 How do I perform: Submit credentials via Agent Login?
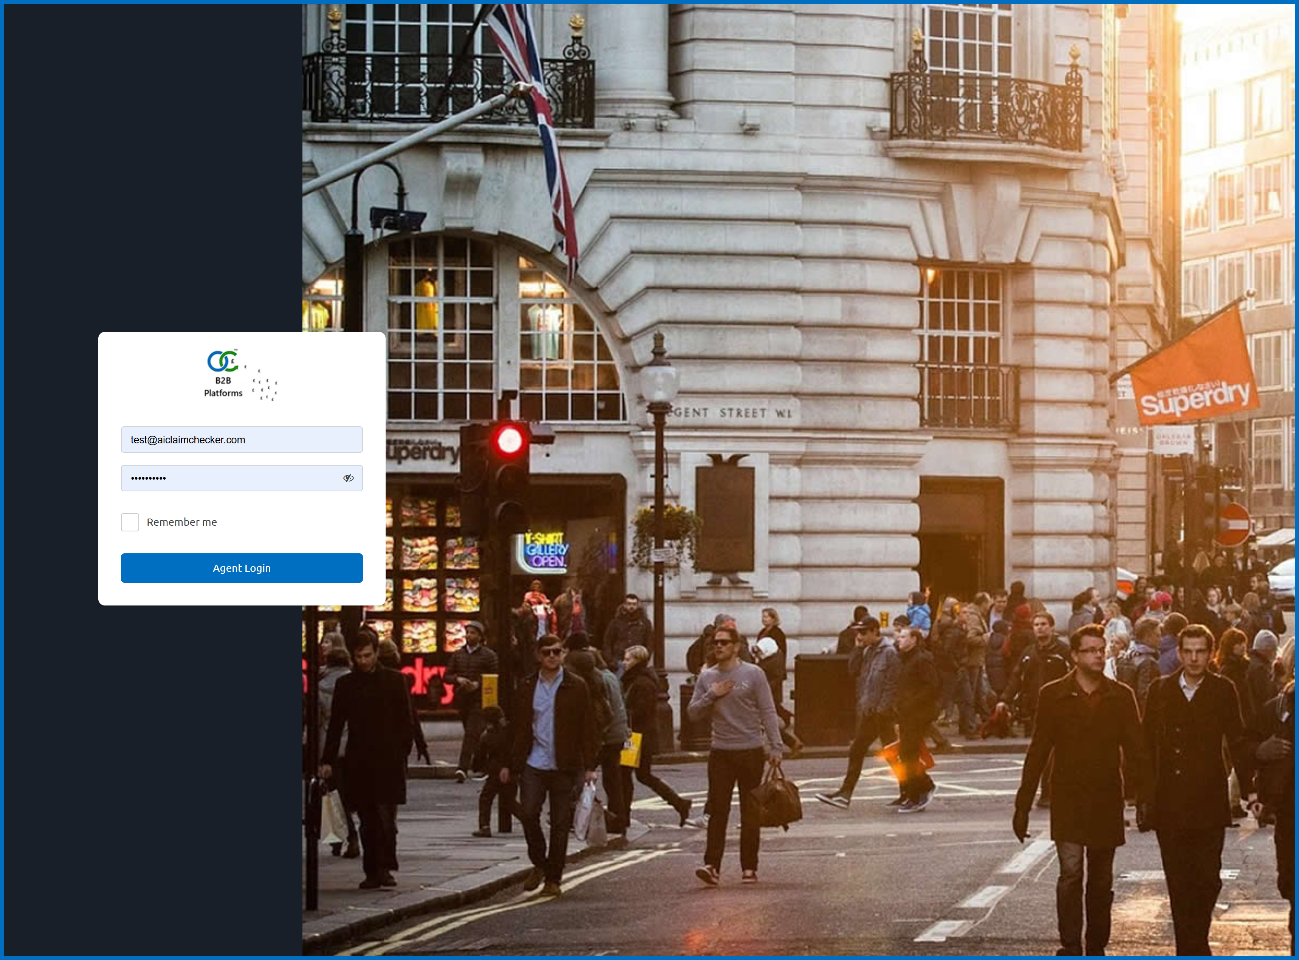242,568
